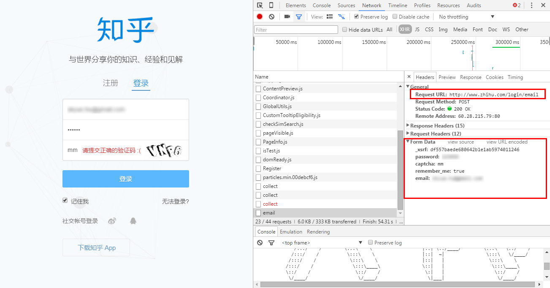The image size is (550, 288).
Task: Switch to waterfall overview view icon
Action: coord(341,16)
